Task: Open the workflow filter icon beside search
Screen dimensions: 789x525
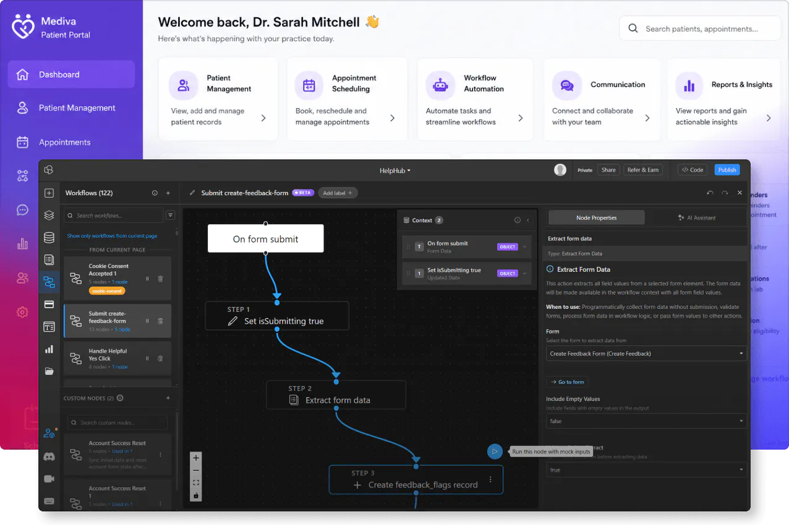Action: (x=171, y=216)
